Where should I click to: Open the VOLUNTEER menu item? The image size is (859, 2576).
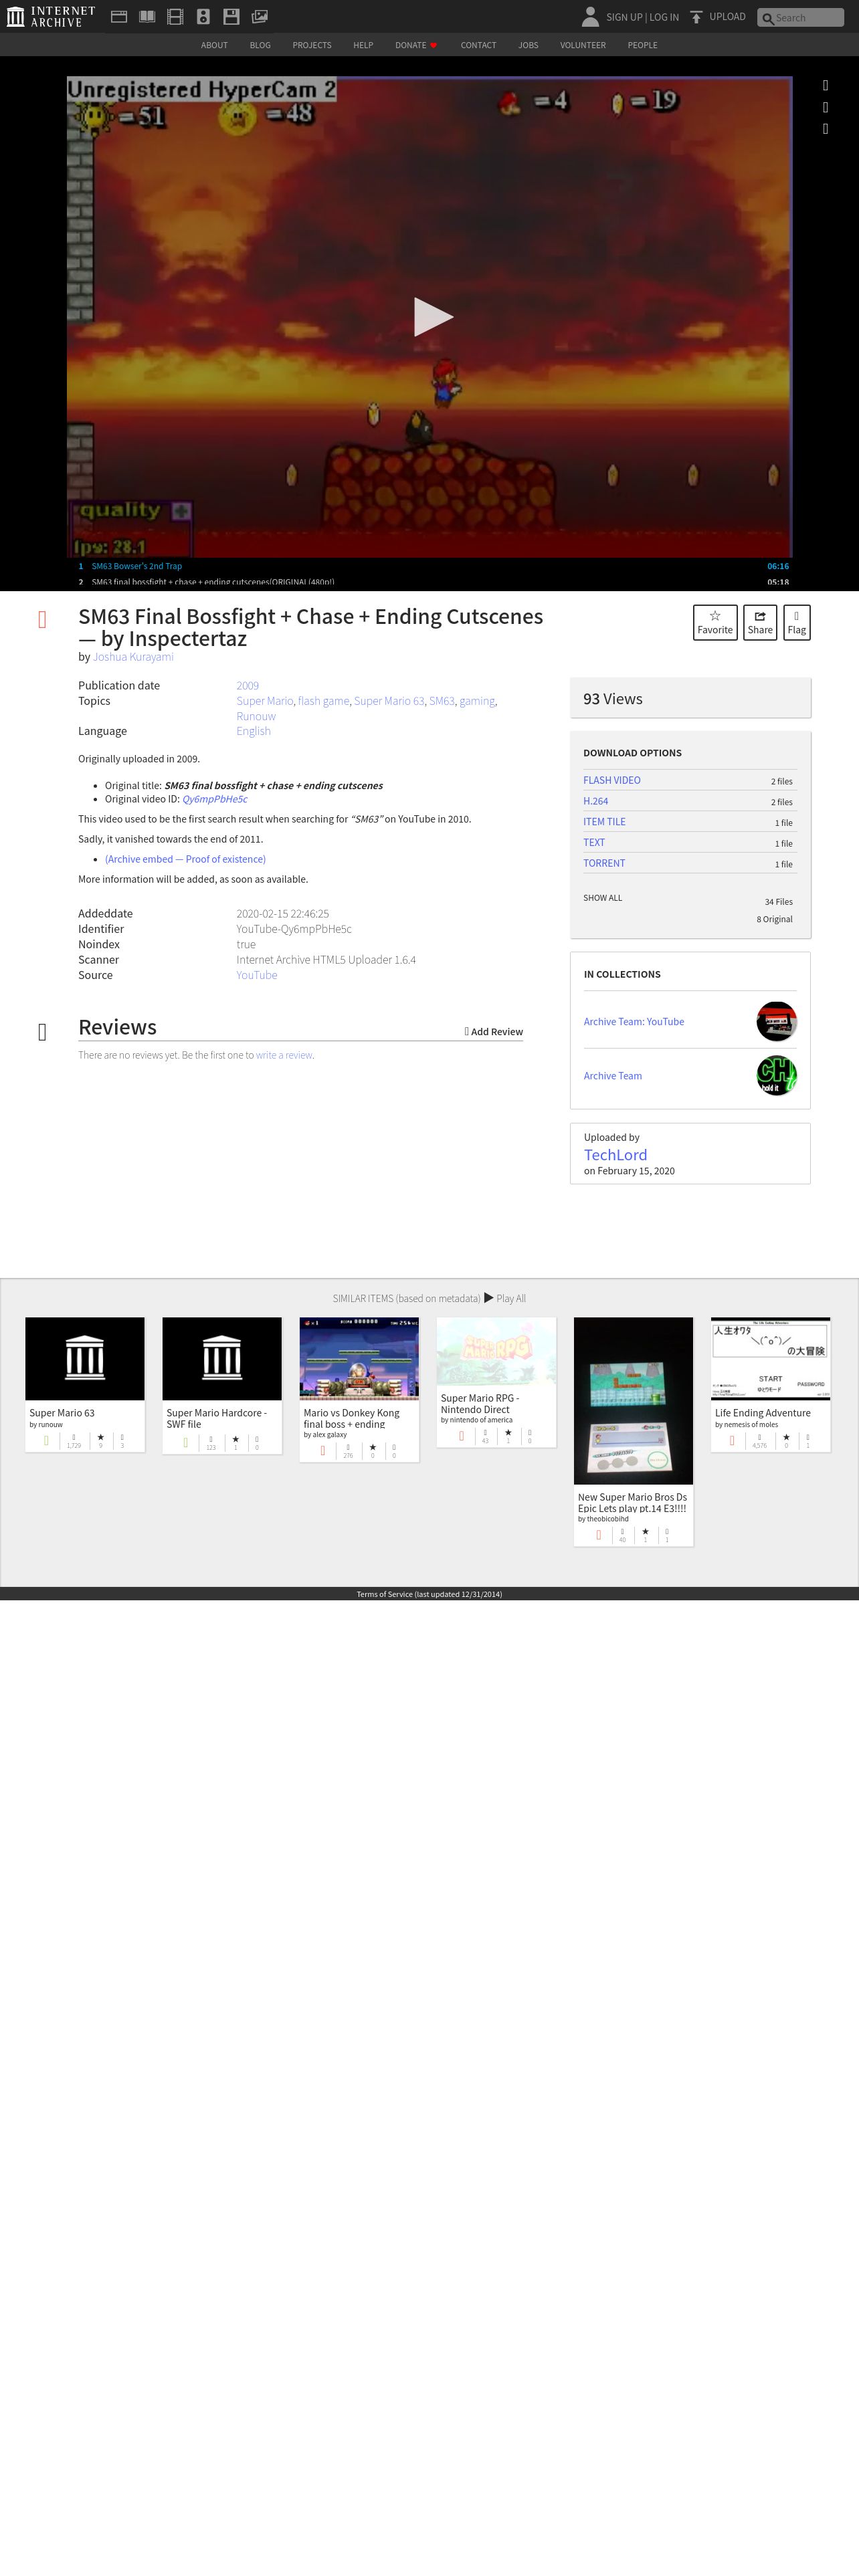(x=583, y=45)
